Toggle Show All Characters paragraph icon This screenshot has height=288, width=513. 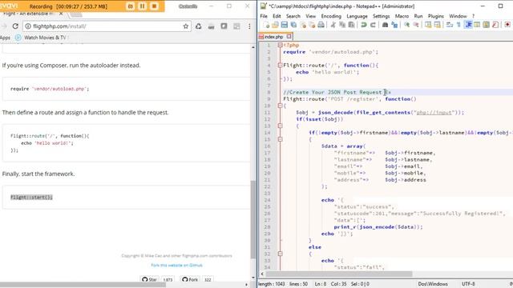(x=458, y=25)
